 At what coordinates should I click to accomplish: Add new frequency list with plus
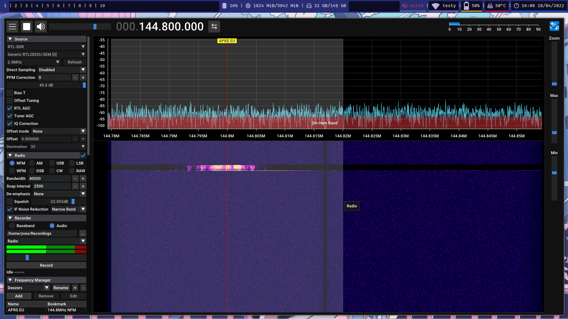(x=75, y=288)
